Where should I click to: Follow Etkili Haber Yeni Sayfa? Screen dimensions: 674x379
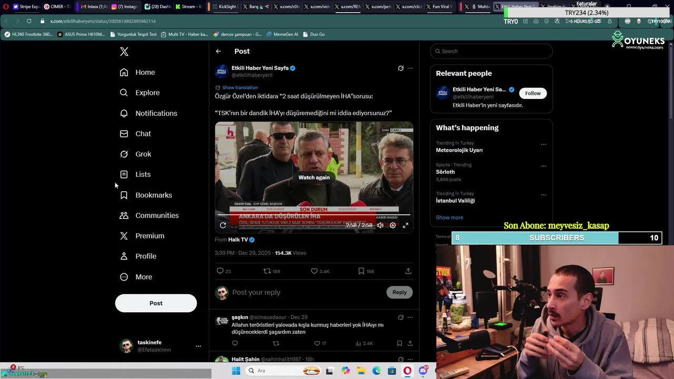[x=532, y=93]
